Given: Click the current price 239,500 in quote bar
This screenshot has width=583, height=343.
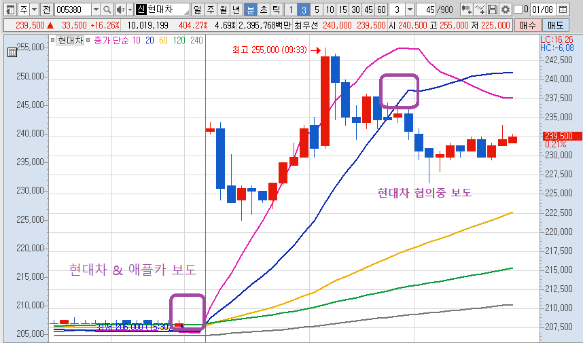Looking at the screenshot, I should point(30,25).
